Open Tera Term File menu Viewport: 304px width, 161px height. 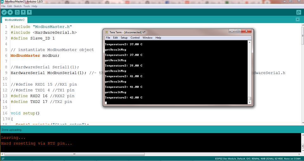point(108,38)
